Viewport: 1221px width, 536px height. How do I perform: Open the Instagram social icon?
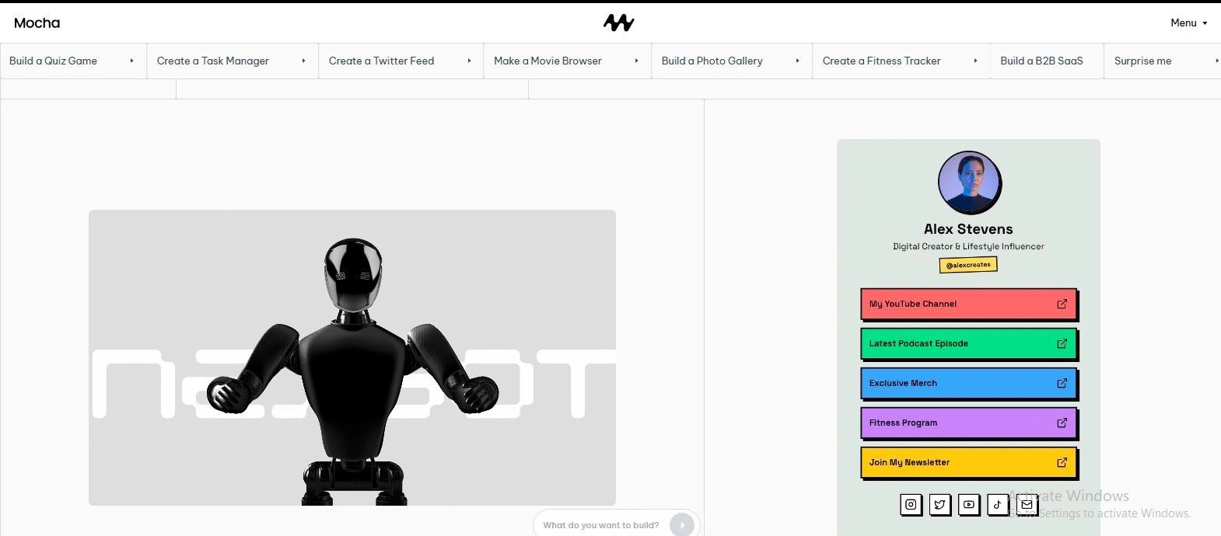coord(911,505)
